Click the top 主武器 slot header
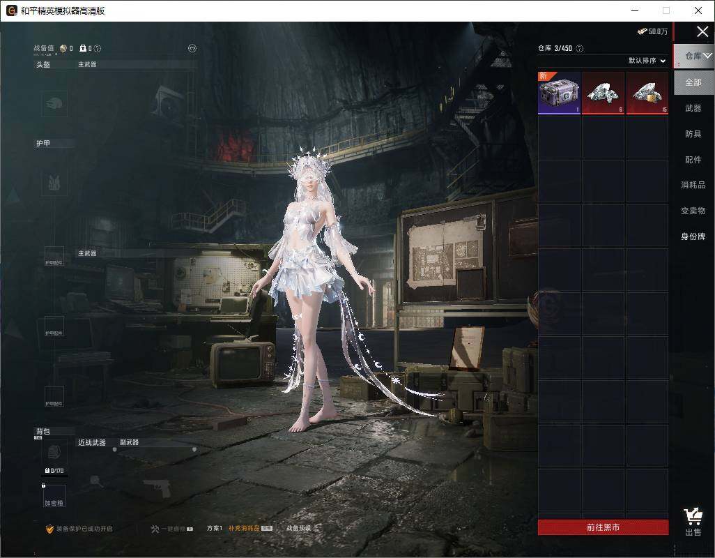 87,64
